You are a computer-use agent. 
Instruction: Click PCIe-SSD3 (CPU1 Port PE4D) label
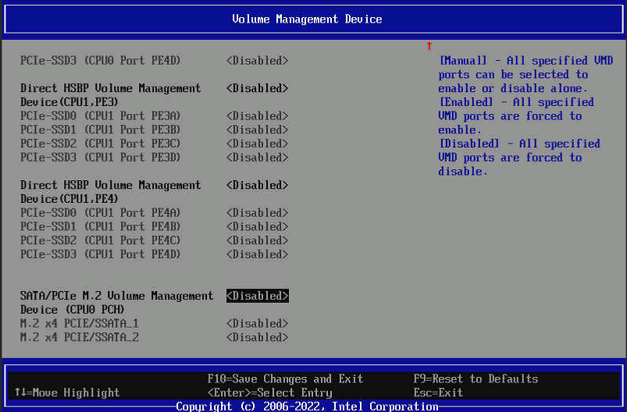pyautogui.click(x=101, y=254)
